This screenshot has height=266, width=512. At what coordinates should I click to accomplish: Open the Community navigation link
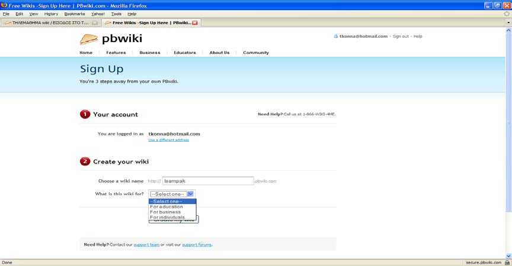pos(255,53)
